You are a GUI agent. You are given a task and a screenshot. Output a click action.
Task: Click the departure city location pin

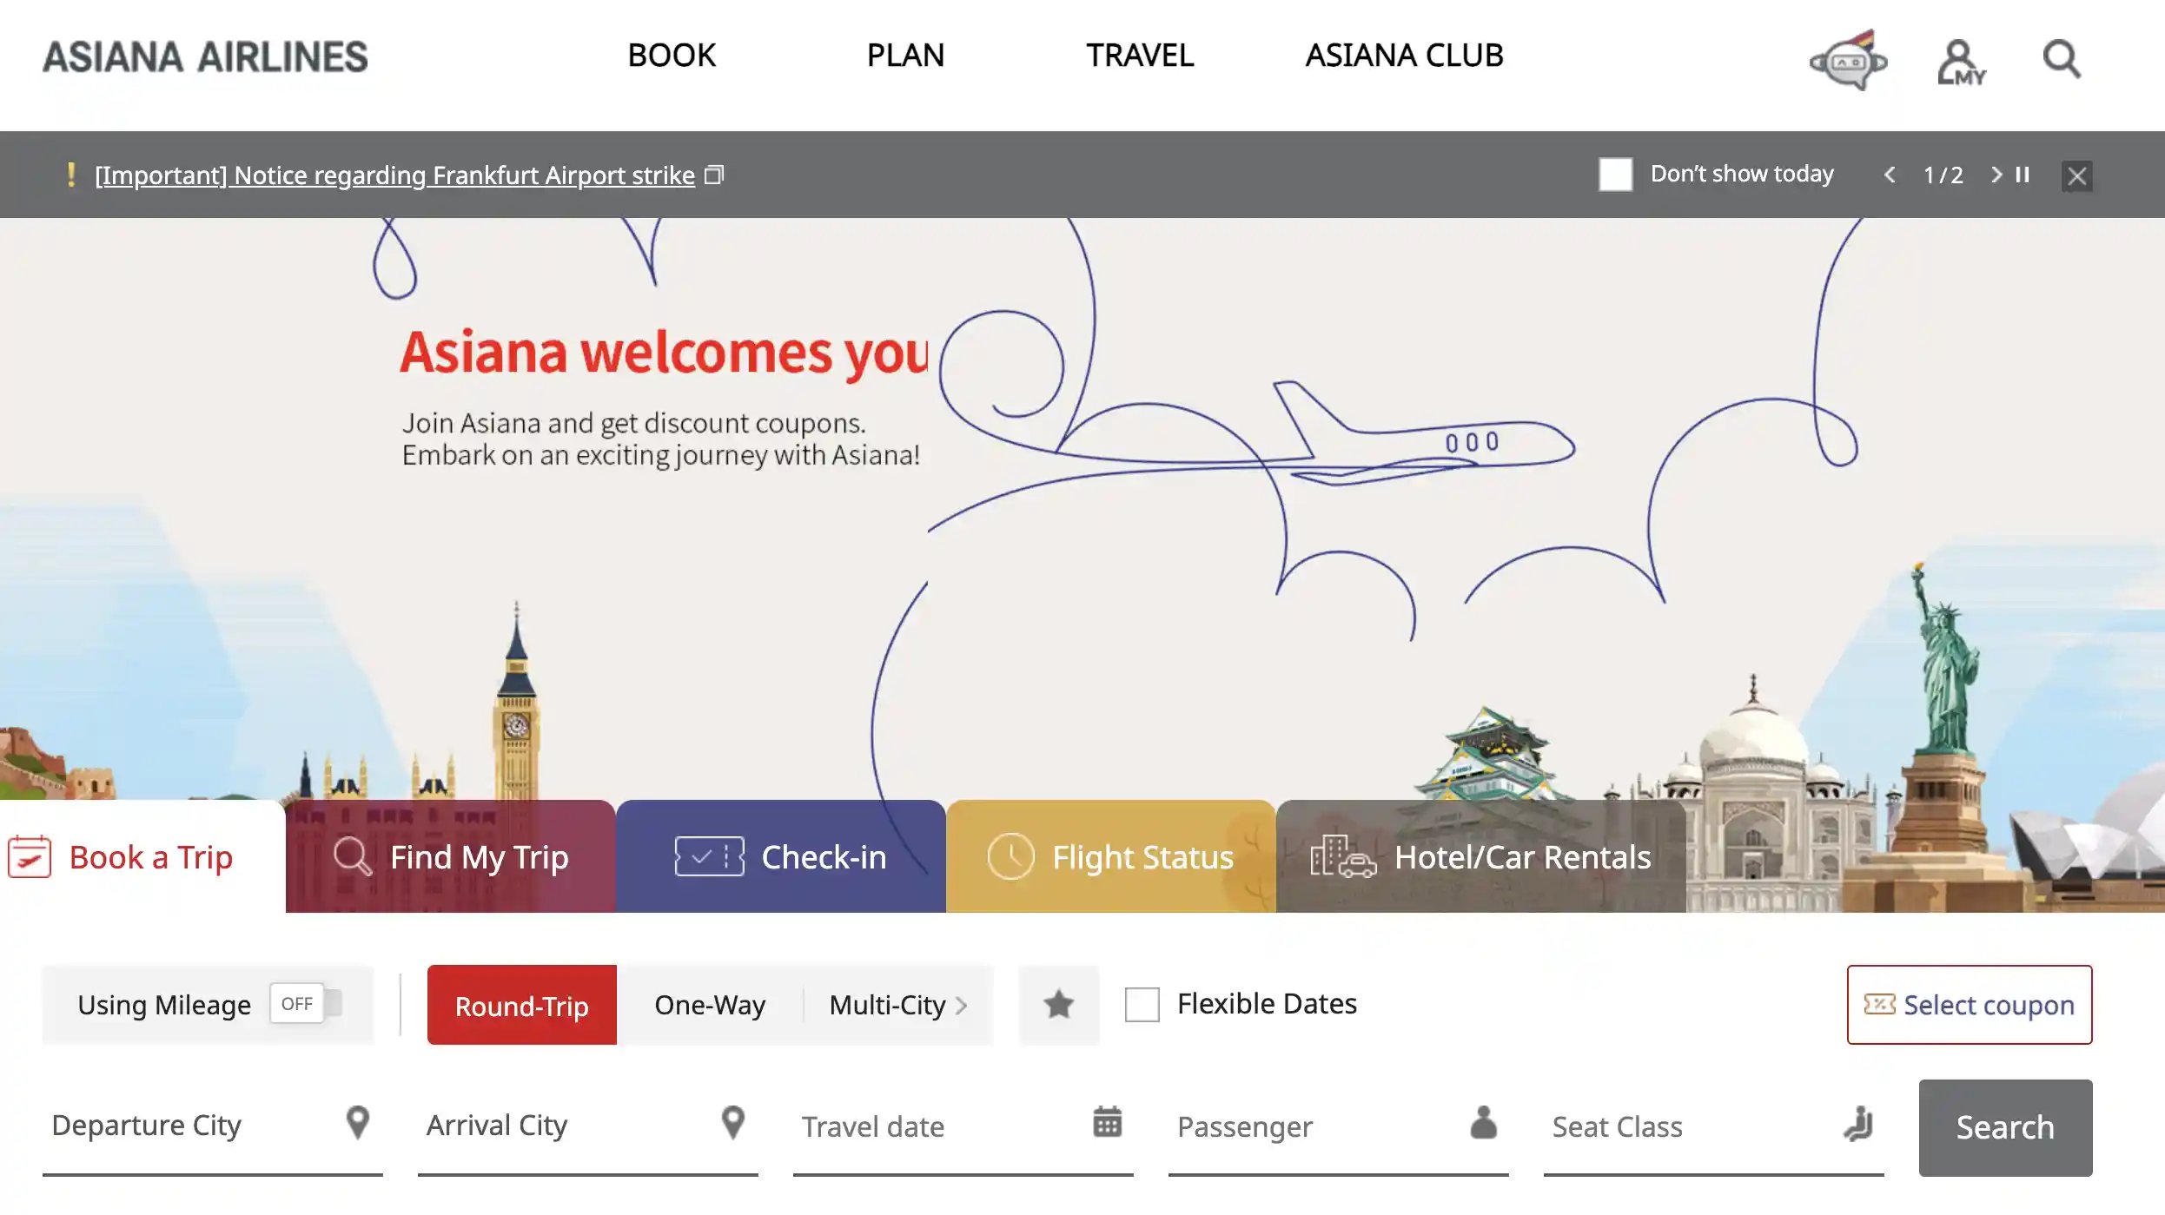pyautogui.click(x=357, y=1122)
